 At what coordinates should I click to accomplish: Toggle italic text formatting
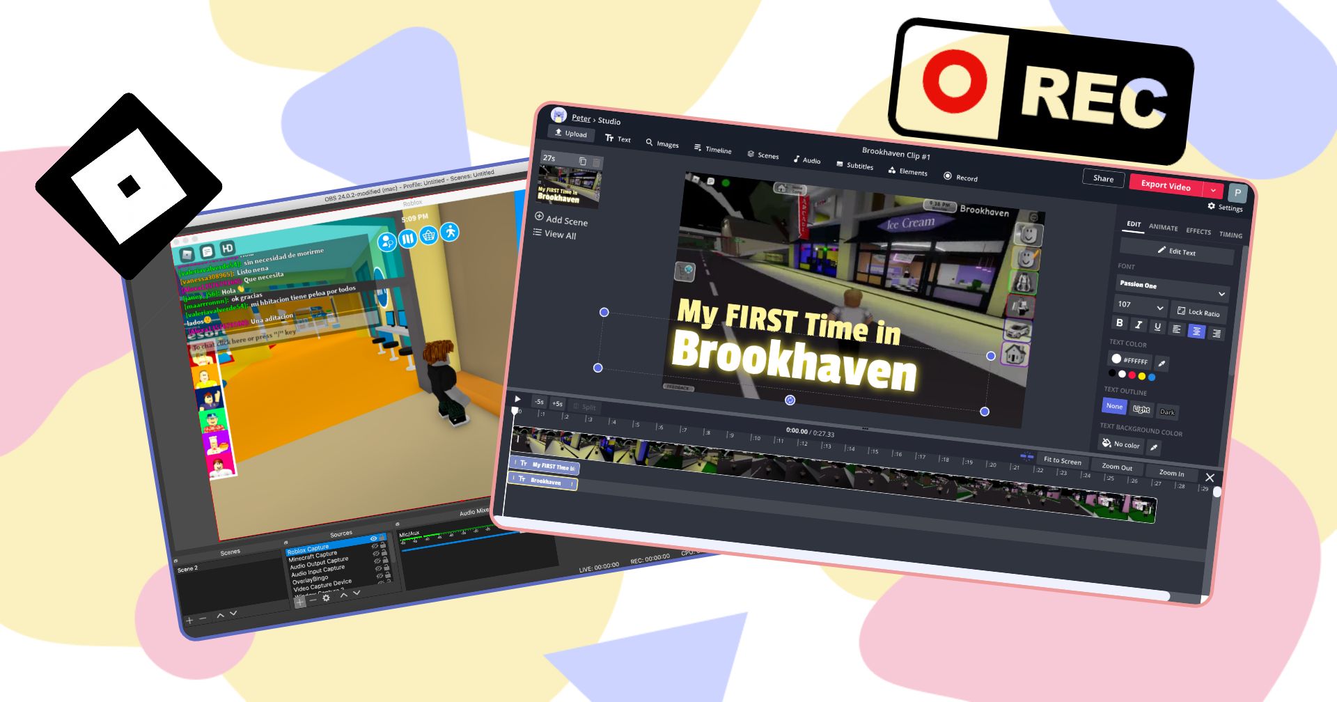[1138, 325]
